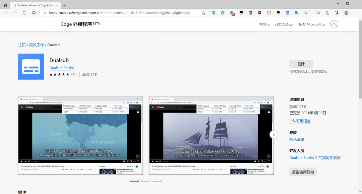Image resolution: width=362 pixels, height=194 pixels.
Task: Click the 高效工作 category next to rating
Action: [89, 74]
